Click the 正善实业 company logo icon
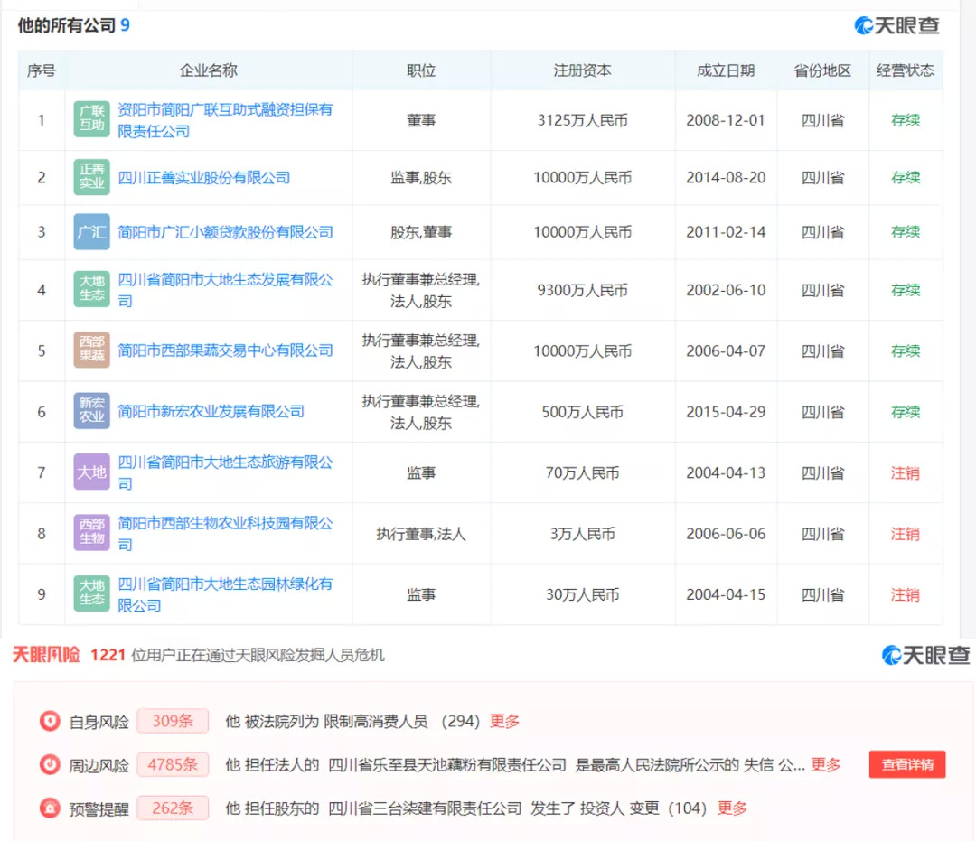 coord(91,178)
